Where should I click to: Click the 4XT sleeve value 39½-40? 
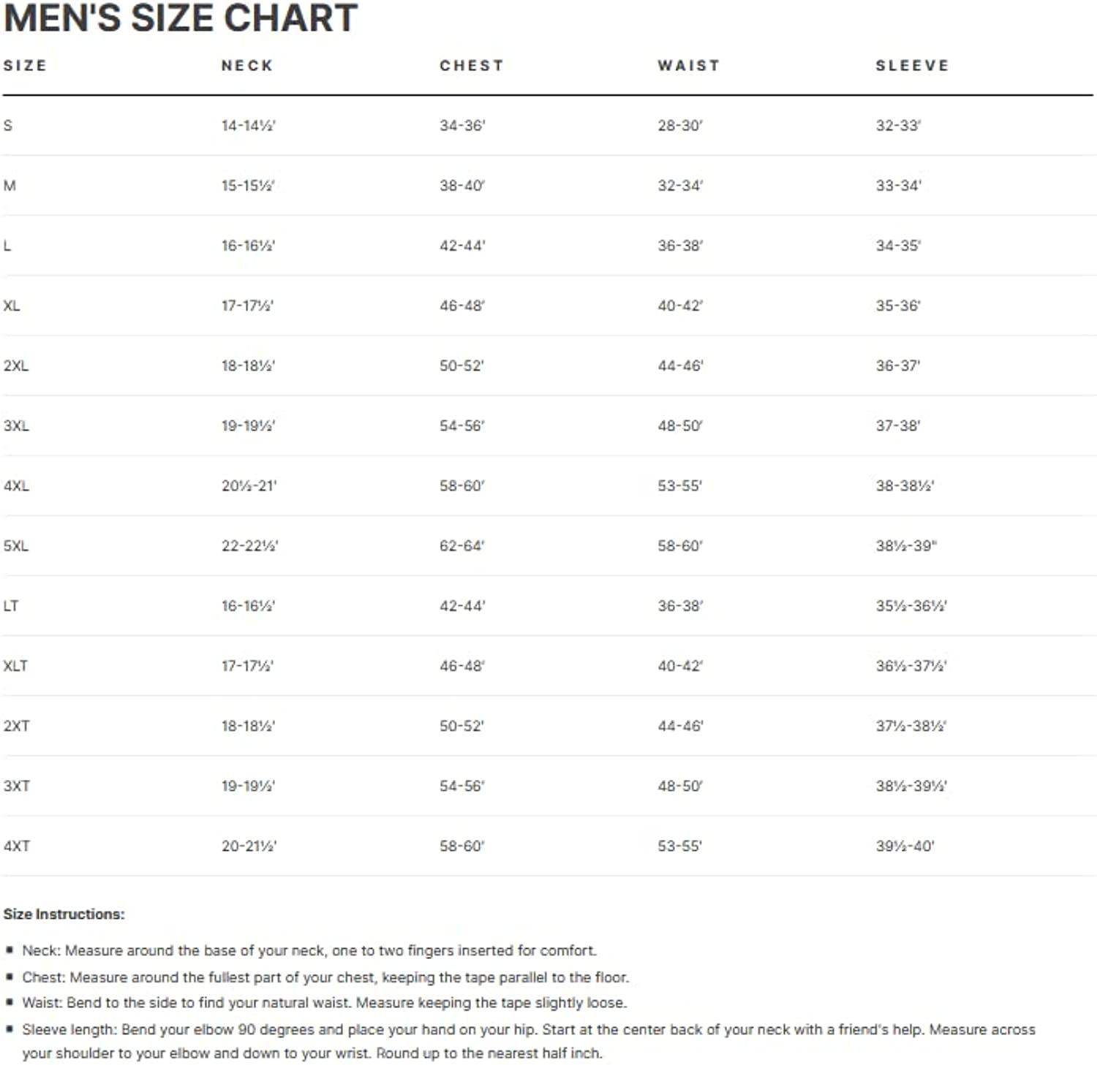click(x=905, y=846)
